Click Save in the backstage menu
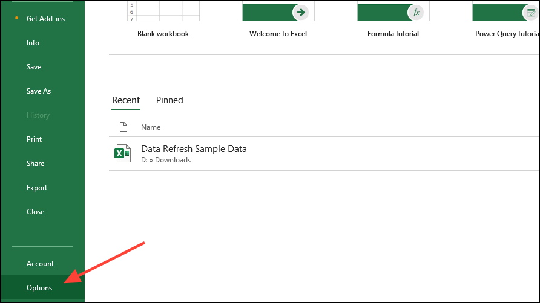The image size is (540, 303). 34,66
